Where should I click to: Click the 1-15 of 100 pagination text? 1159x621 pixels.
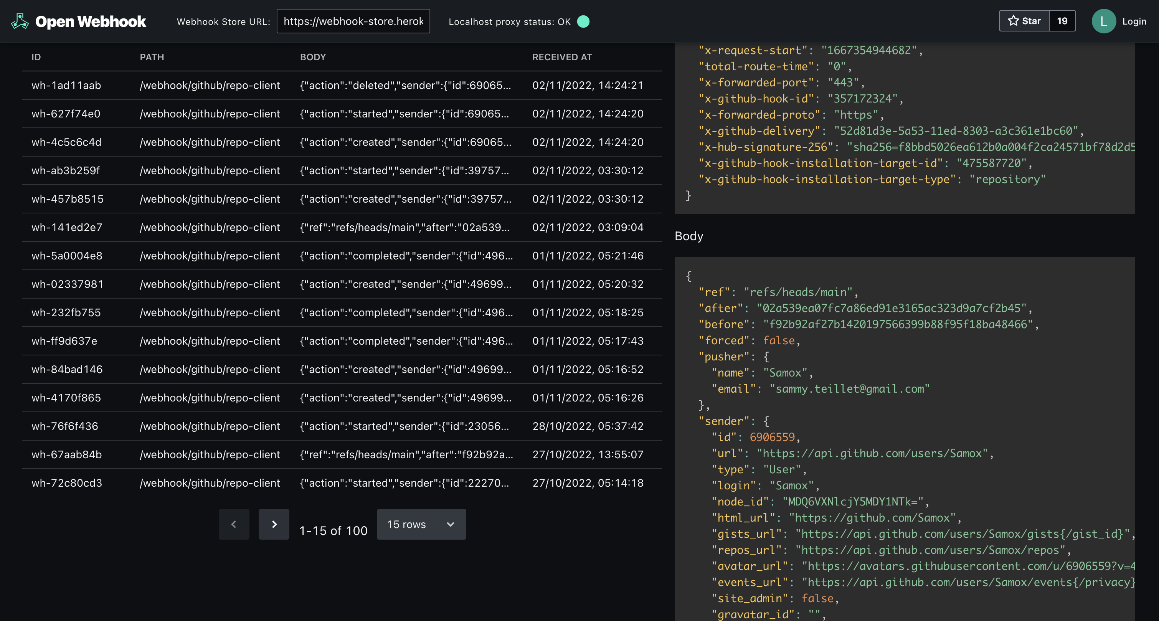click(334, 530)
